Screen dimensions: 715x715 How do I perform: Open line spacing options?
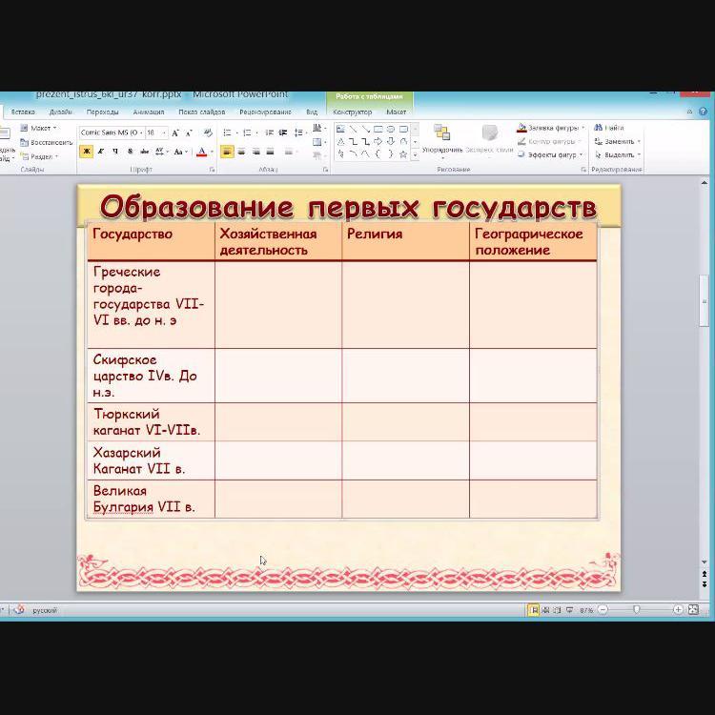pyautogui.click(x=299, y=133)
